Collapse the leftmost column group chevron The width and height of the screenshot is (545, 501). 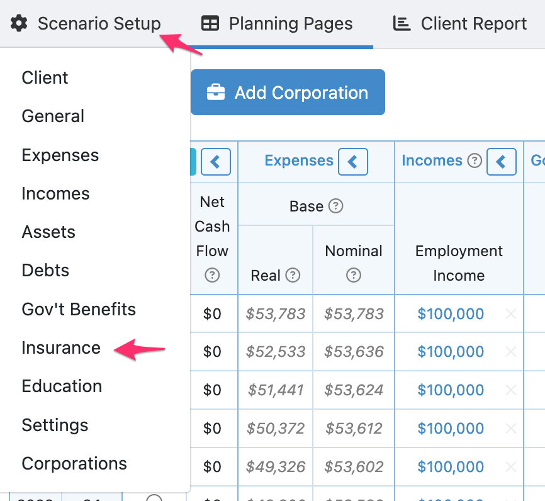pyautogui.click(x=215, y=161)
